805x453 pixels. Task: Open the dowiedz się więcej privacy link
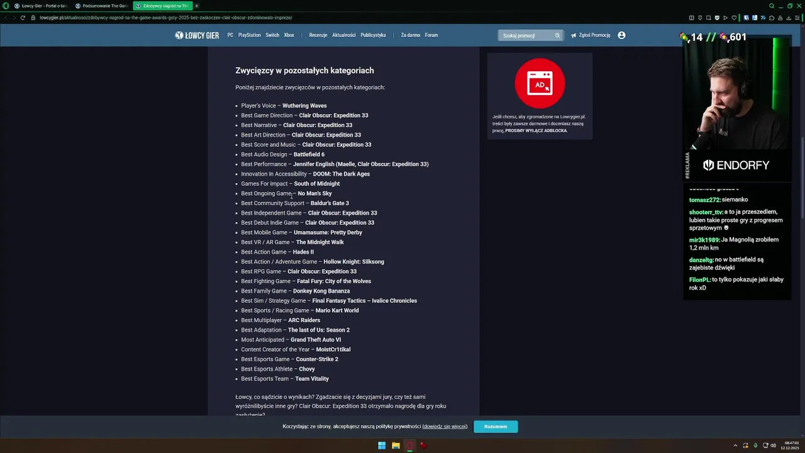(445, 427)
